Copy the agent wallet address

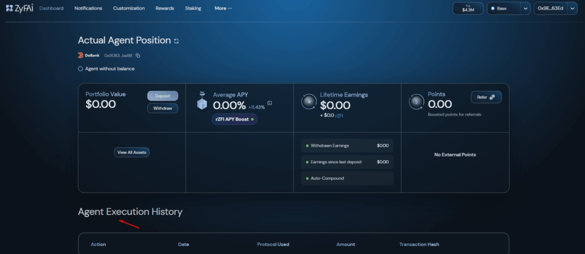138,55
